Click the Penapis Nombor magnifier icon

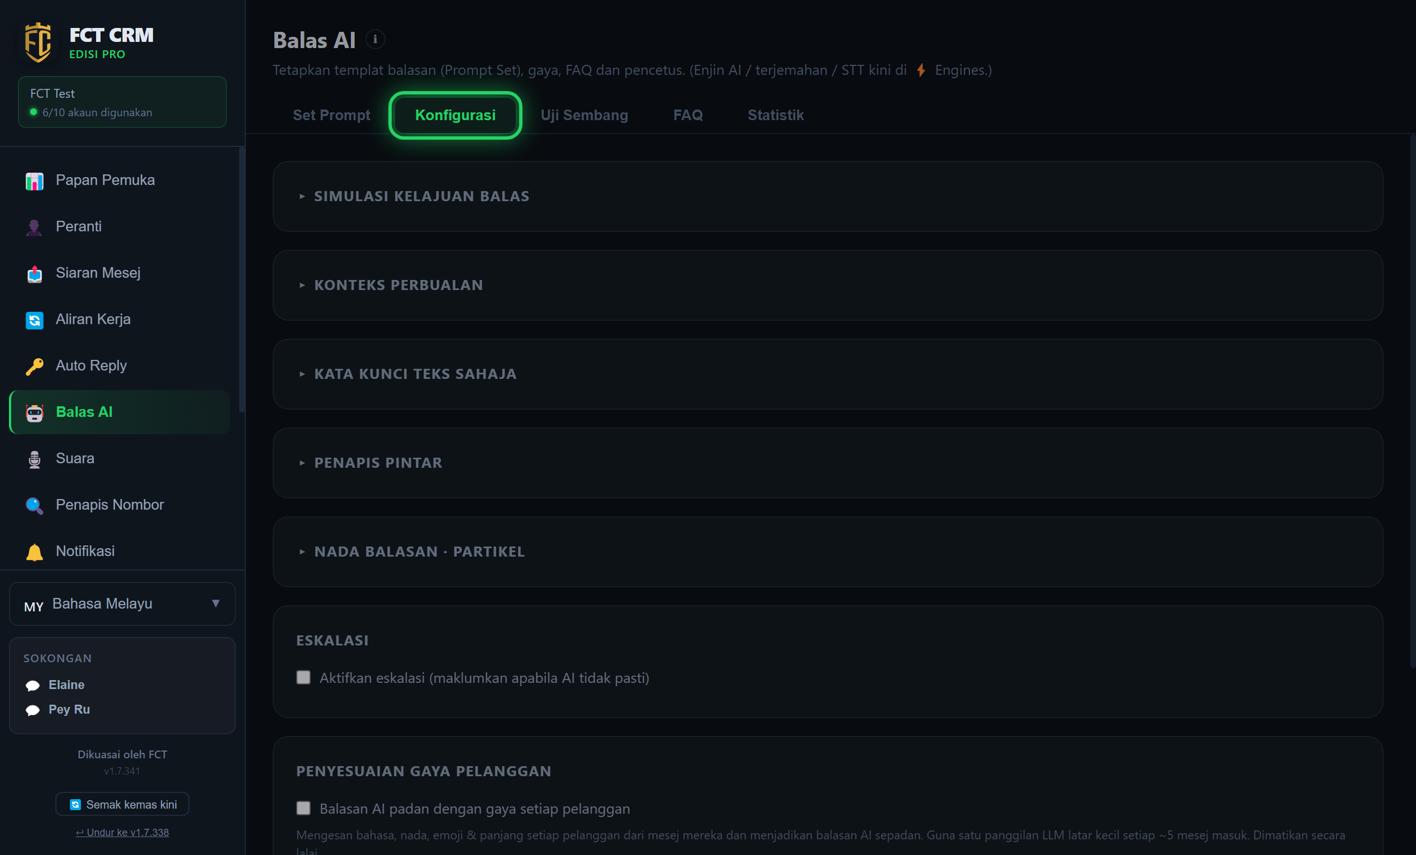[35, 506]
